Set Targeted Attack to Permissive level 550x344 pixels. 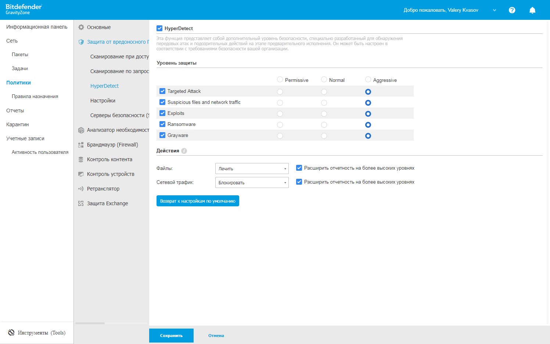click(280, 92)
